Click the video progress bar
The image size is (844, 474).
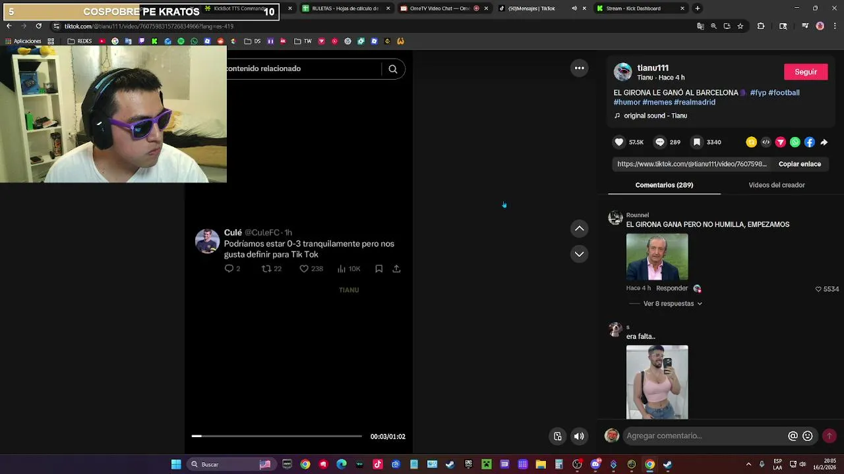click(277, 436)
